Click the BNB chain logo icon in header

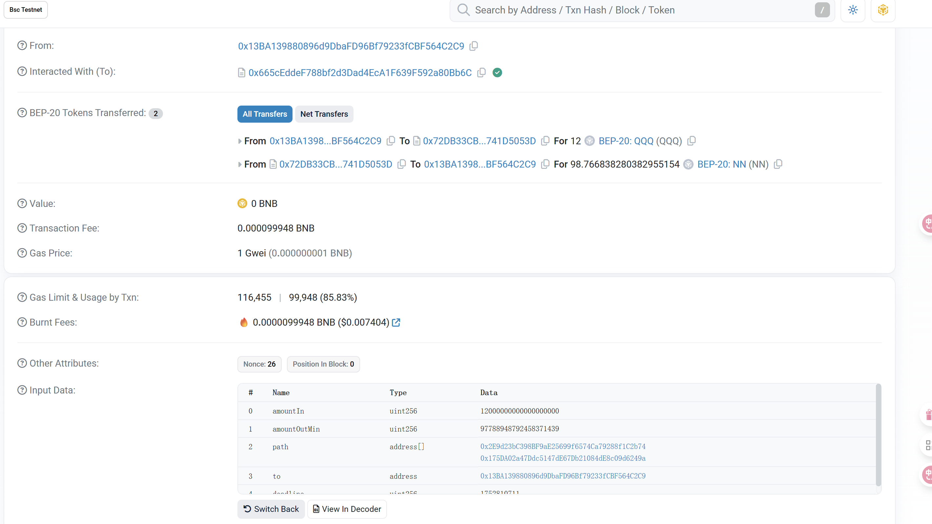pos(883,10)
